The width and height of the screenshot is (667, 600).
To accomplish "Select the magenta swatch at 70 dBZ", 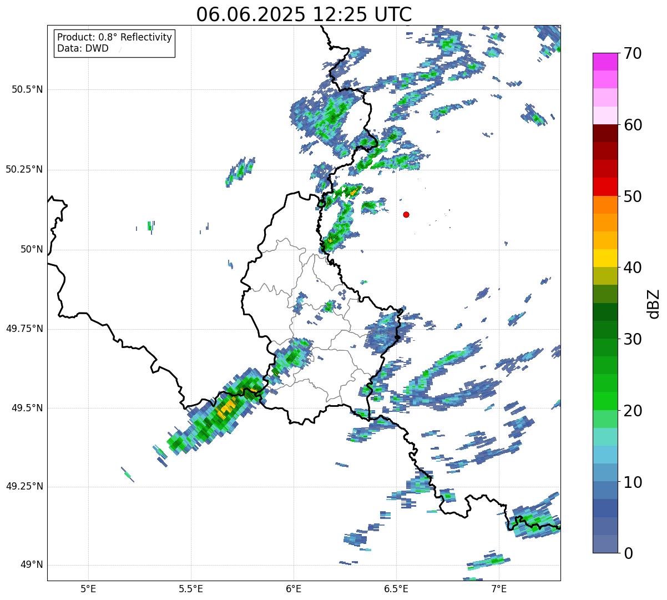I will pyautogui.click(x=605, y=62).
